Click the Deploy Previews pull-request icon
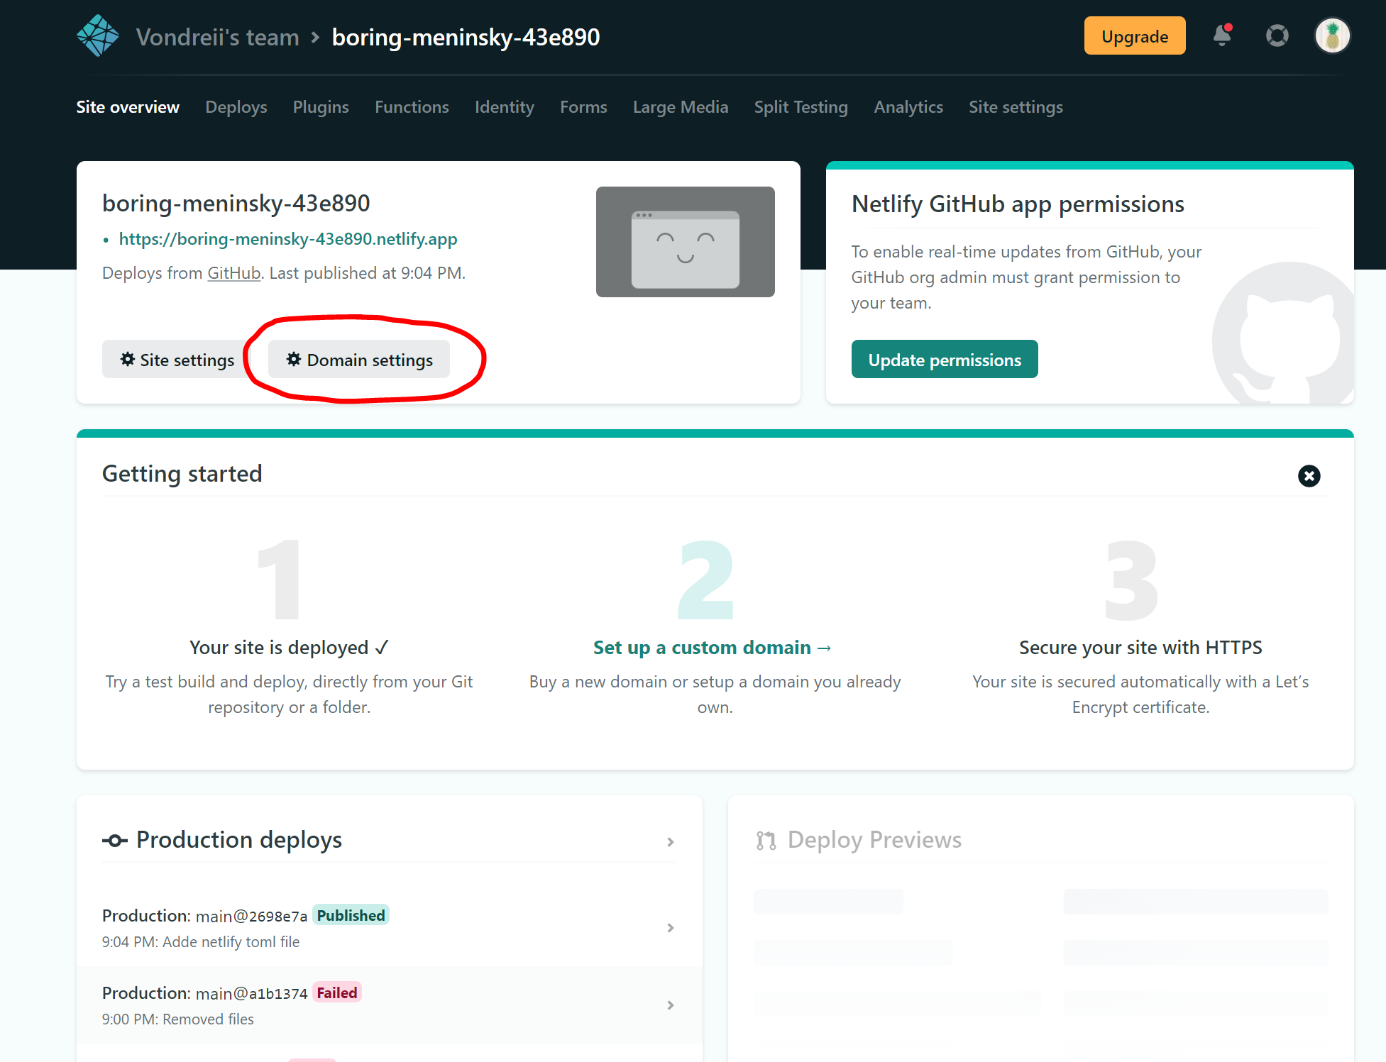The height and width of the screenshot is (1062, 1386). tap(766, 841)
